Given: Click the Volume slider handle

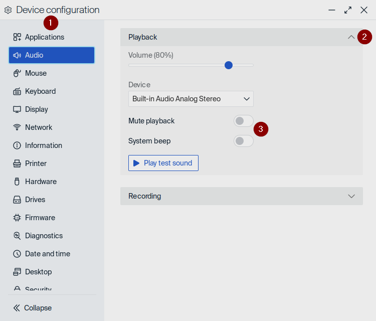Looking at the screenshot, I should (x=229, y=65).
